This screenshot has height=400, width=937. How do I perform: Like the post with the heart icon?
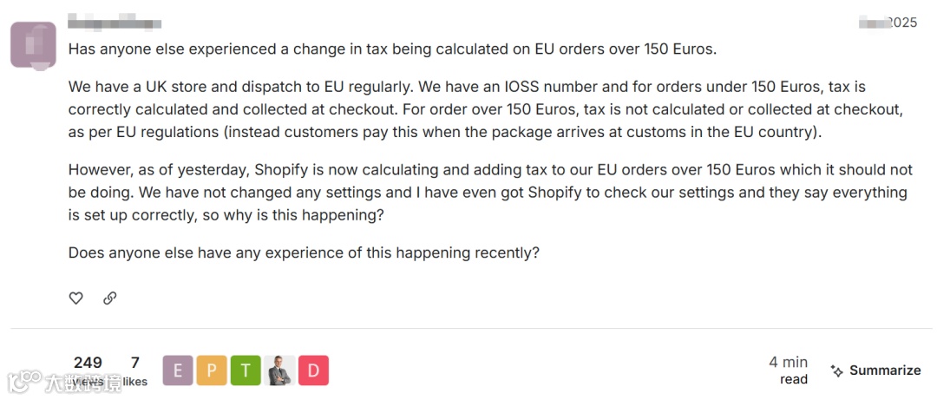(x=76, y=298)
